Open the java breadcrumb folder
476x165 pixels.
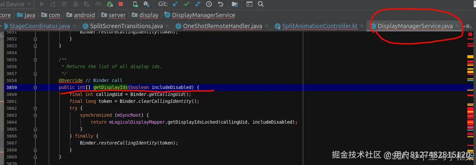[26, 15]
